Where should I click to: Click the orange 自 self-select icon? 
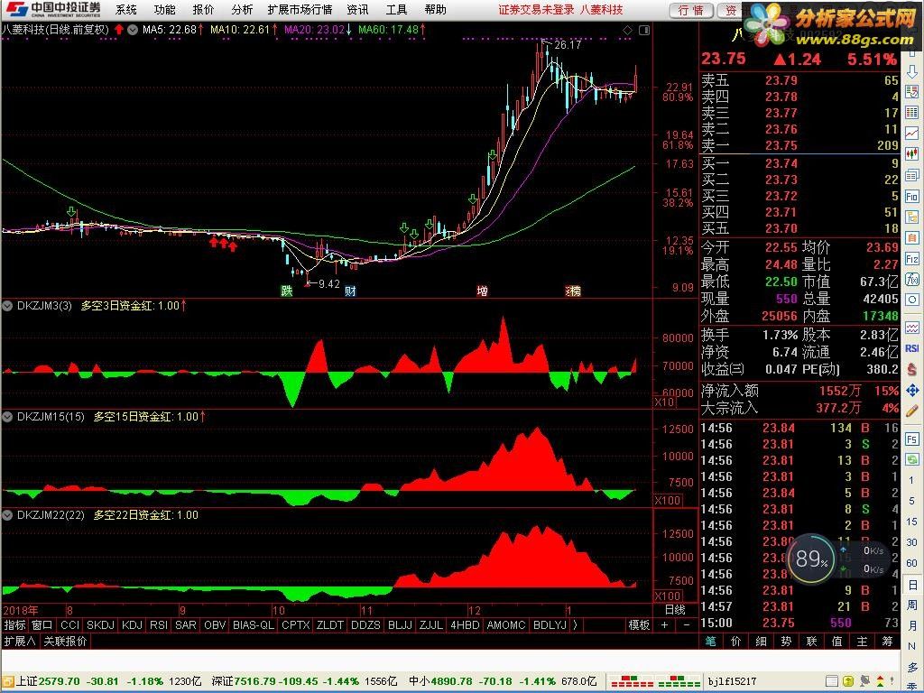pyautogui.click(x=912, y=238)
